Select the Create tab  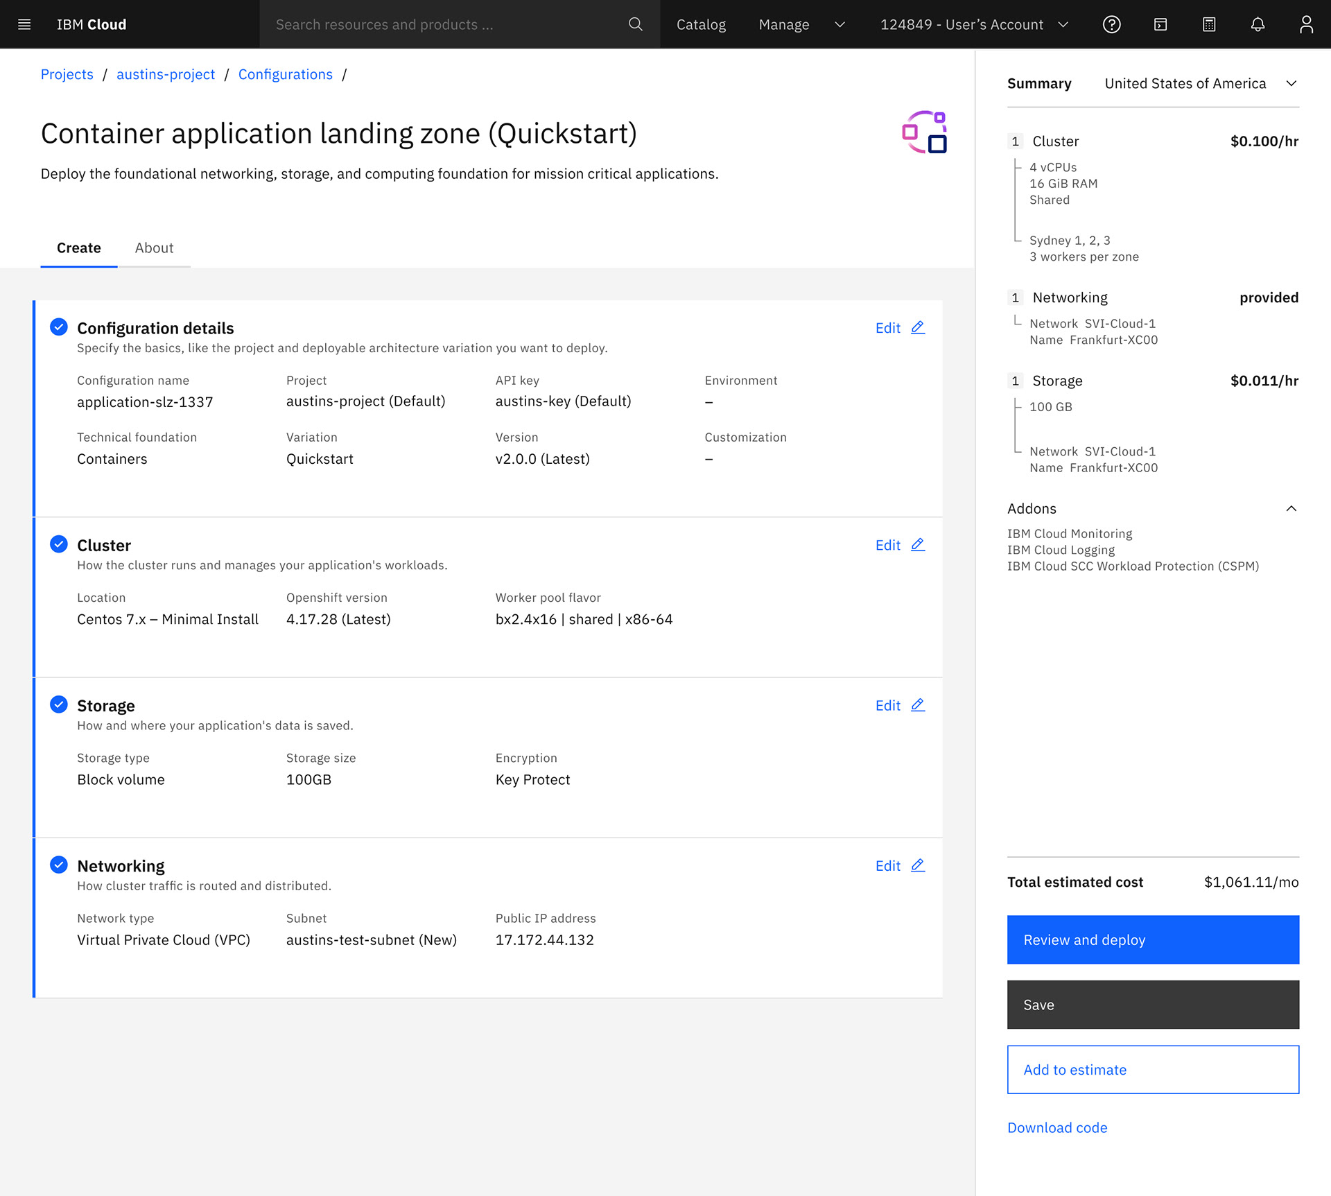(79, 248)
